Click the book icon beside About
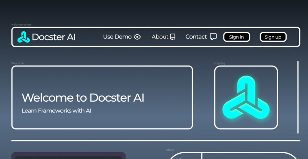The width and height of the screenshot is (308, 159). (x=173, y=37)
